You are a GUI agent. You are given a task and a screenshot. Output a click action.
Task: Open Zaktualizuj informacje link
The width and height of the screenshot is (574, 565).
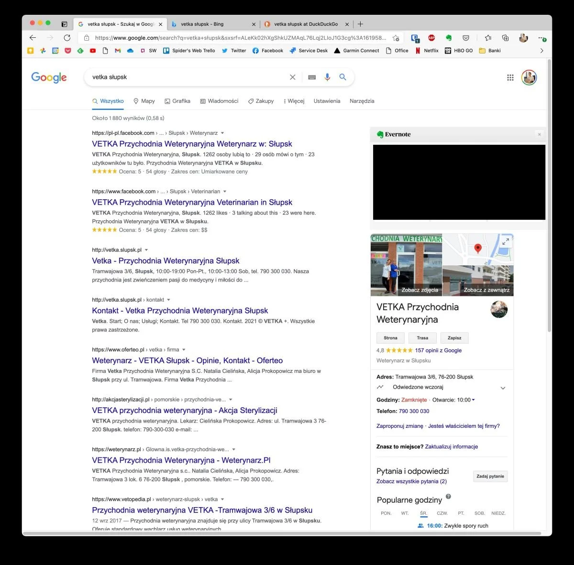tap(451, 446)
